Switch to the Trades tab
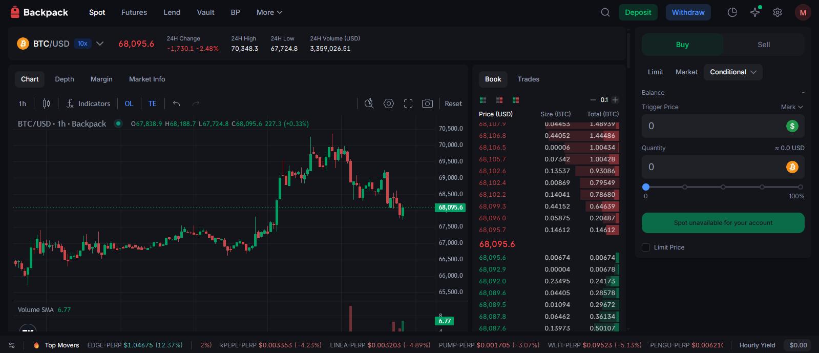This screenshot has height=353, width=819. [x=528, y=79]
